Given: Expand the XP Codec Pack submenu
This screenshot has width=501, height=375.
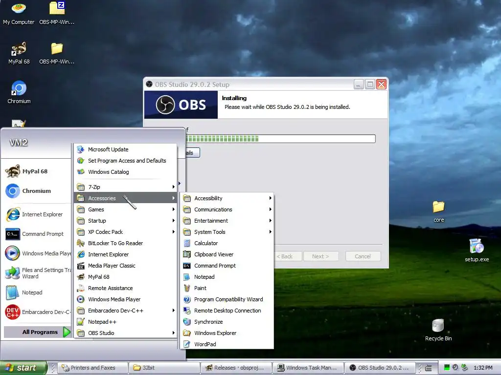Looking at the screenshot, I should tap(126, 232).
